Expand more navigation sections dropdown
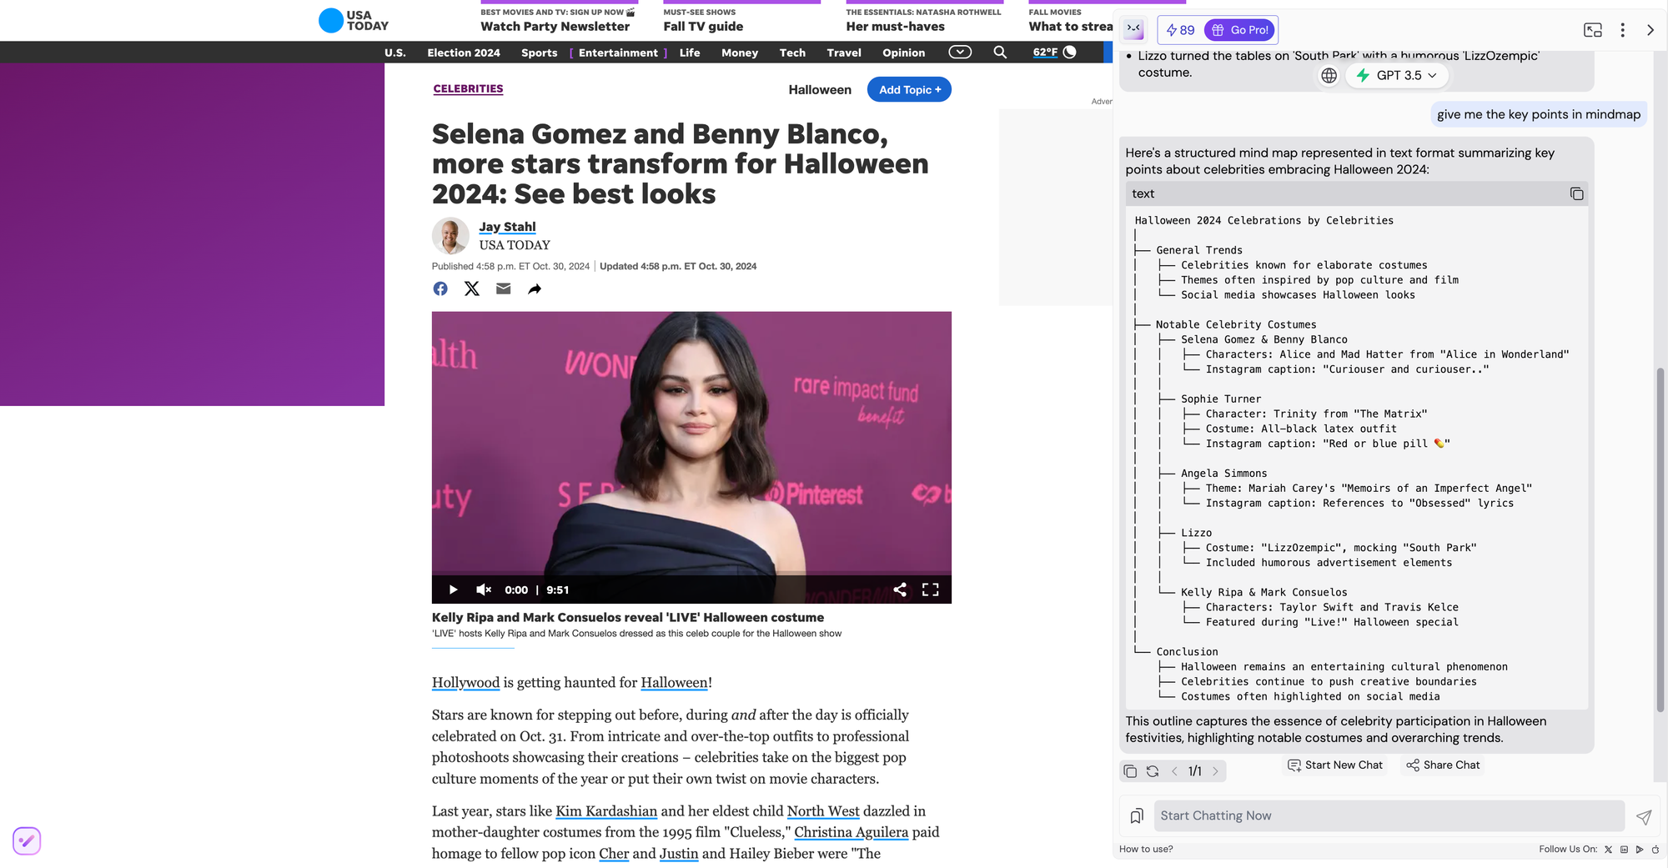This screenshot has width=1668, height=868. click(960, 53)
